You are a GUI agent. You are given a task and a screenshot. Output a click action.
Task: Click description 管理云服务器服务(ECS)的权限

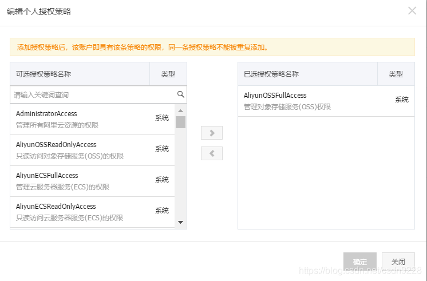(x=62, y=187)
